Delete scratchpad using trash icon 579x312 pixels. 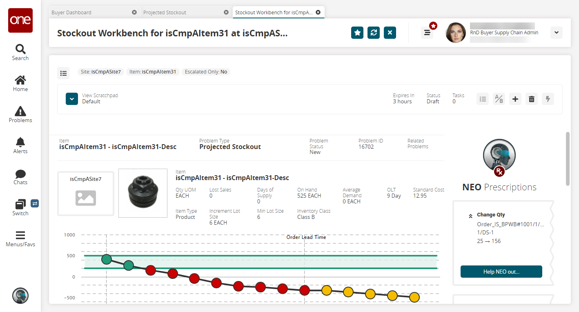532,99
